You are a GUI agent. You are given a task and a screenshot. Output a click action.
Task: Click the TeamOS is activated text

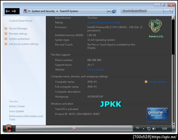click(66, 109)
